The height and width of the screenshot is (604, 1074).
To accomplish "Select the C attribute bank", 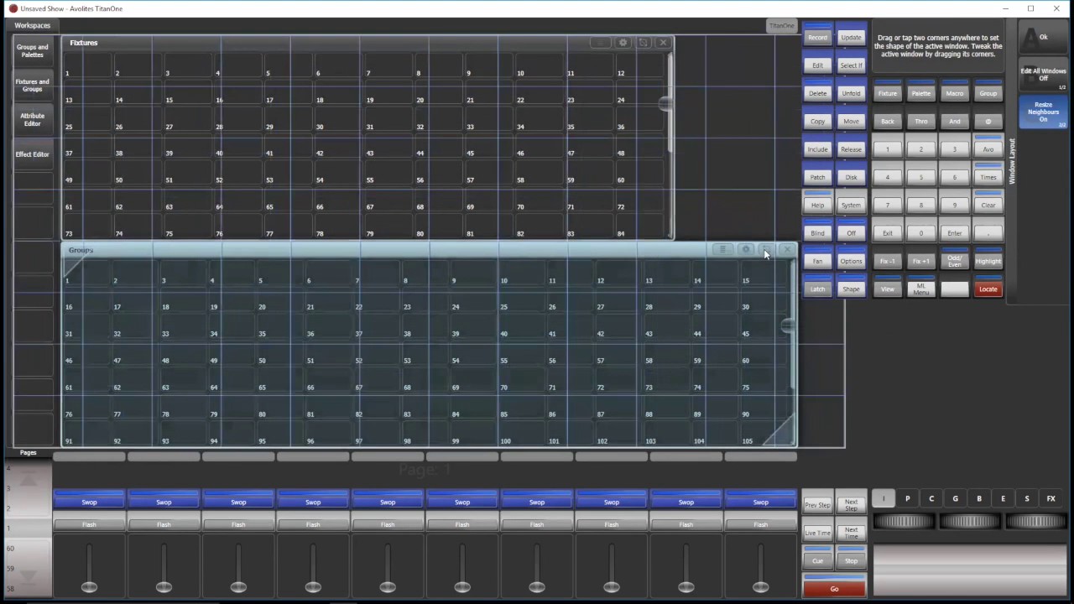I will click(x=931, y=498).
